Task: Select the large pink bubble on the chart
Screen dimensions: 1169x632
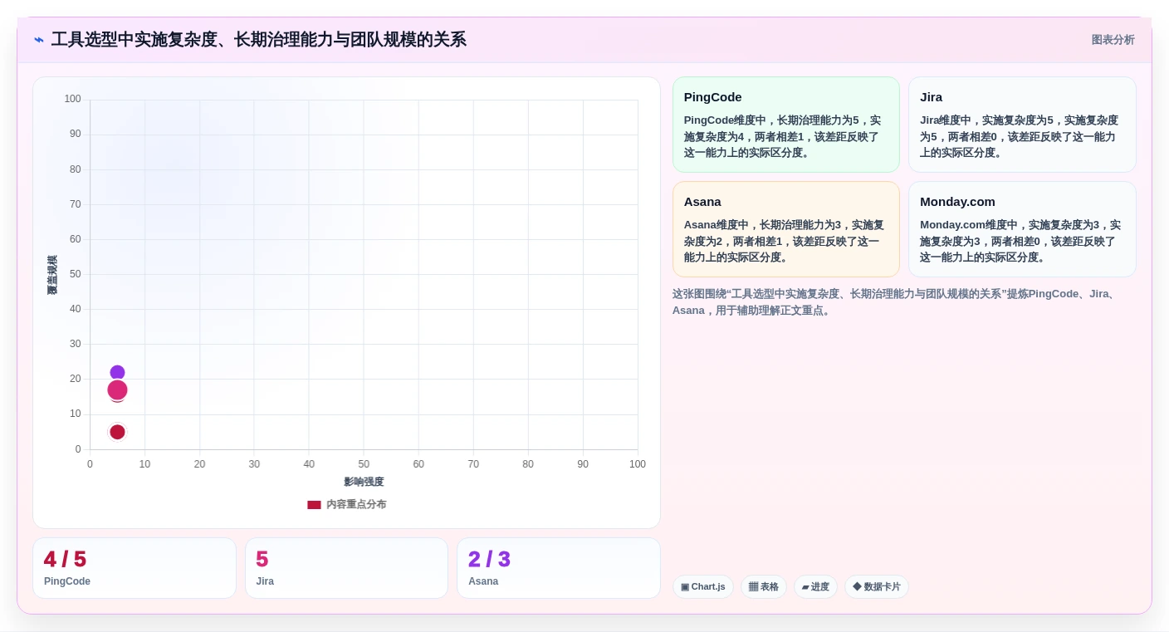Action: tap(117, 389)
